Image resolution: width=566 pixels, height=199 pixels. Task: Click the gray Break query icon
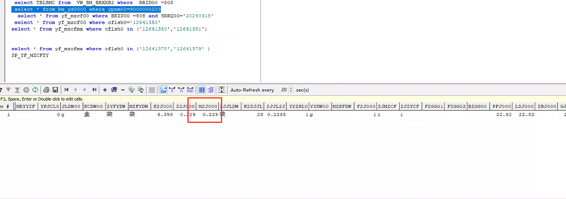[x=26, y=90]
